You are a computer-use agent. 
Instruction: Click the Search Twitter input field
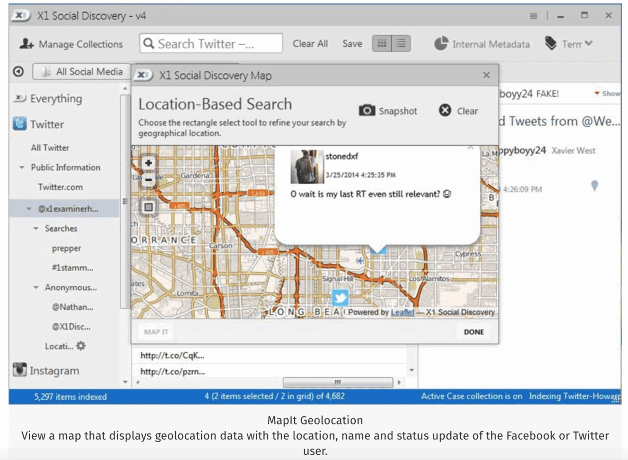[212, 44]
